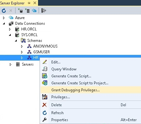Close the Server Explorer panel

pyautogui.click(x=35, y=3)
